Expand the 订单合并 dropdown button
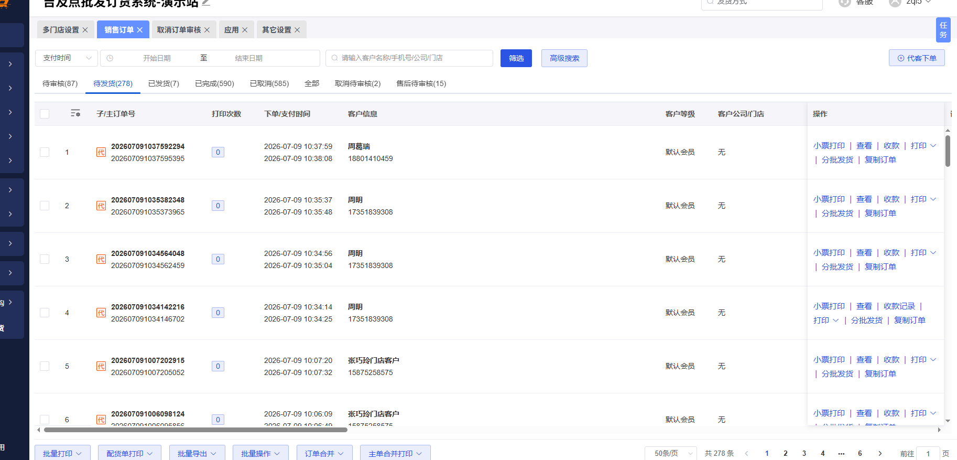Image resolution: width=957 pixels, height=460 pixels. coord(324,454)
